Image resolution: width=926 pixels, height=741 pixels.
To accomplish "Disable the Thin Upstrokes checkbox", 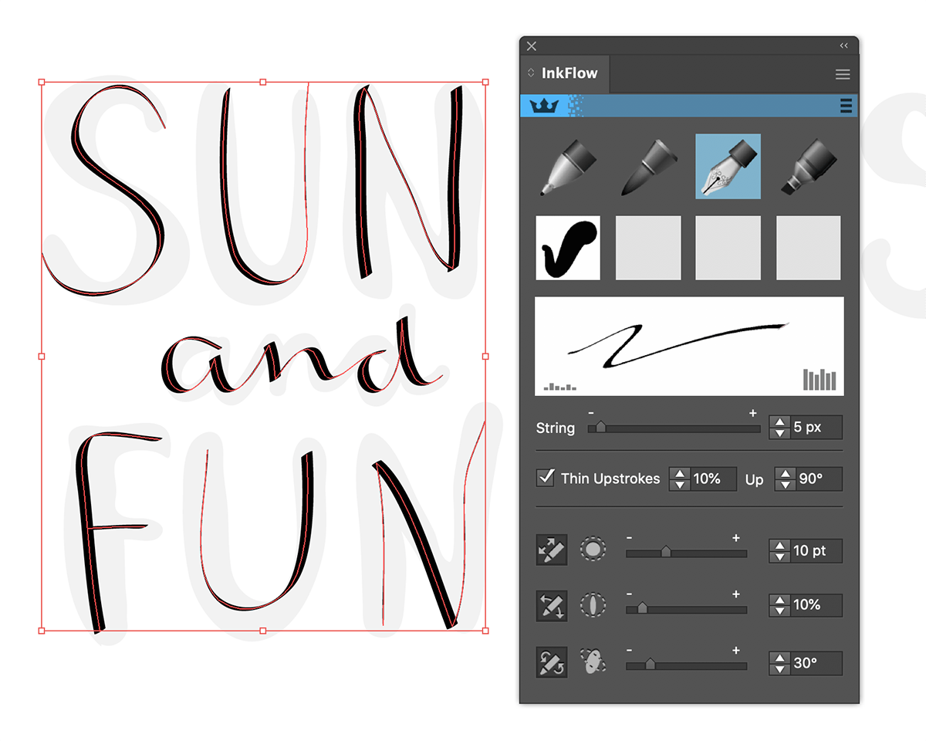I will point(546,477).
